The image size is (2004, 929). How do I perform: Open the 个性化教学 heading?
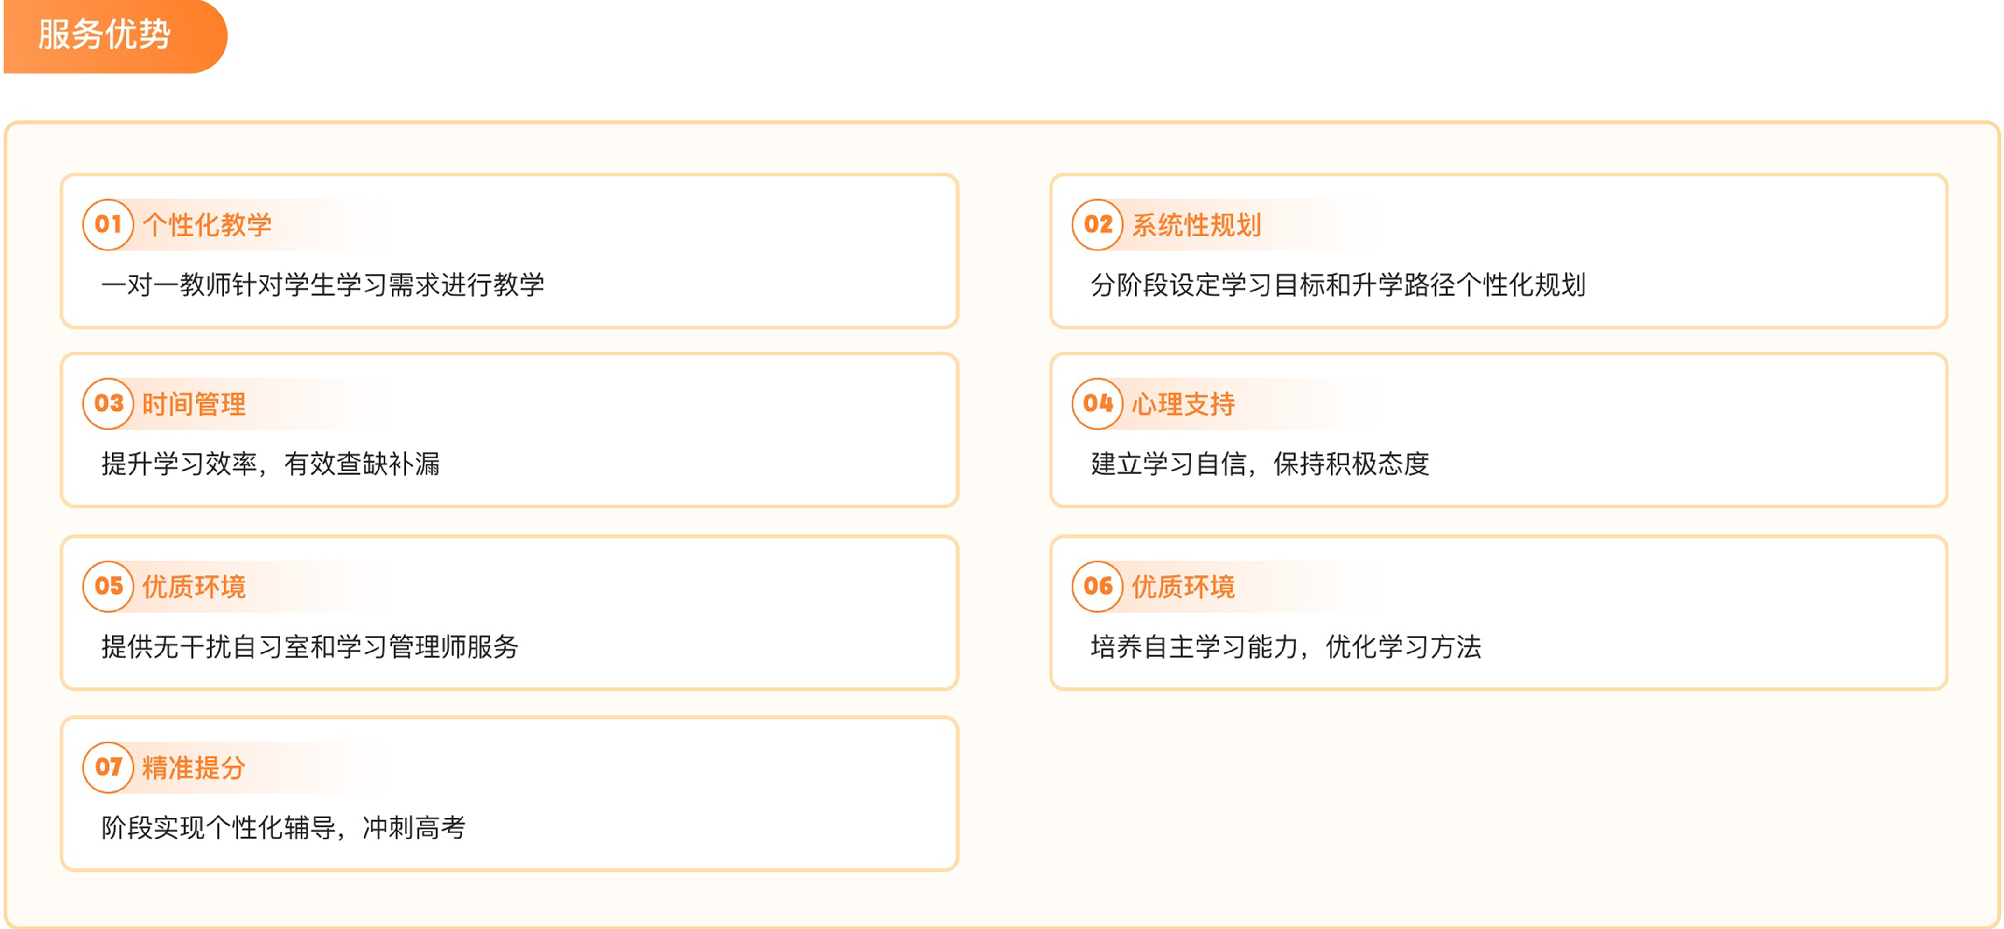207,225
